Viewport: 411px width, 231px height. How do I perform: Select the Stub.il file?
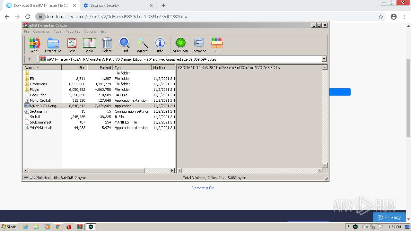click(100, 117)
